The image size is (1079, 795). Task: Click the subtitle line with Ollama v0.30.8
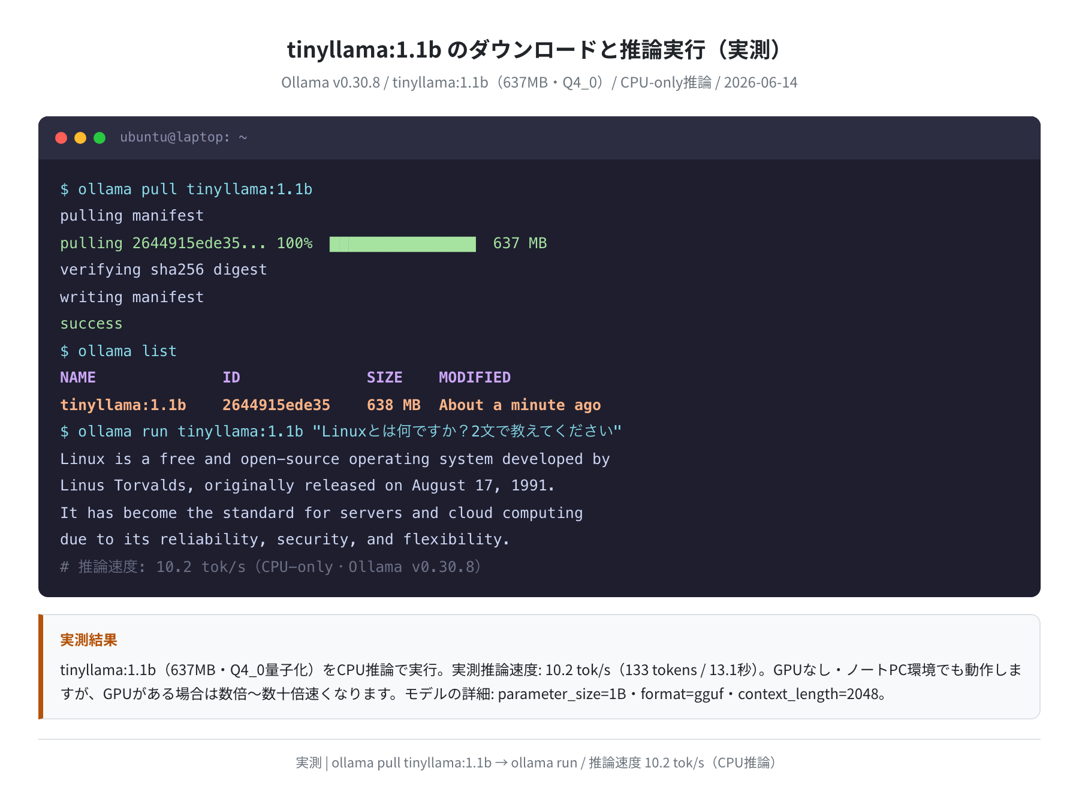point(539,82)
